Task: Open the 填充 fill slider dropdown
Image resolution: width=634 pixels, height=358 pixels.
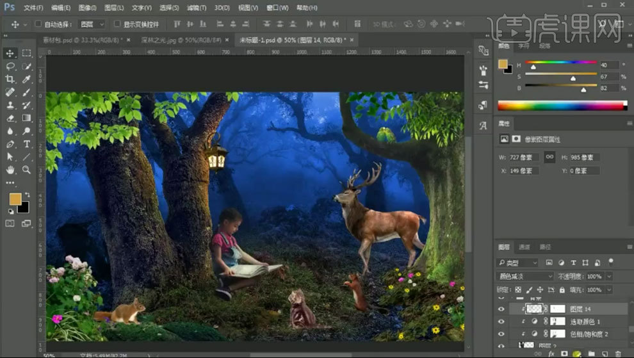Action: tap(609, 289)
